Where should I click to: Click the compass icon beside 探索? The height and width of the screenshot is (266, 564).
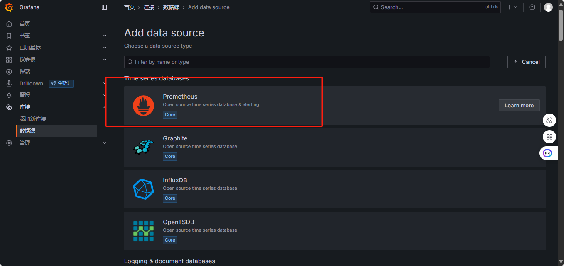pyautogui.click(x=9, y=71)
